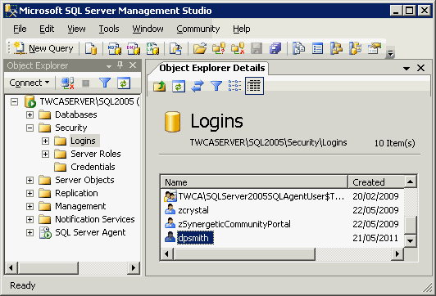Click the Disconnect icon in Object Explorer
The height and width of the screenshot is (296, 436).
click(x=67, y=83)
